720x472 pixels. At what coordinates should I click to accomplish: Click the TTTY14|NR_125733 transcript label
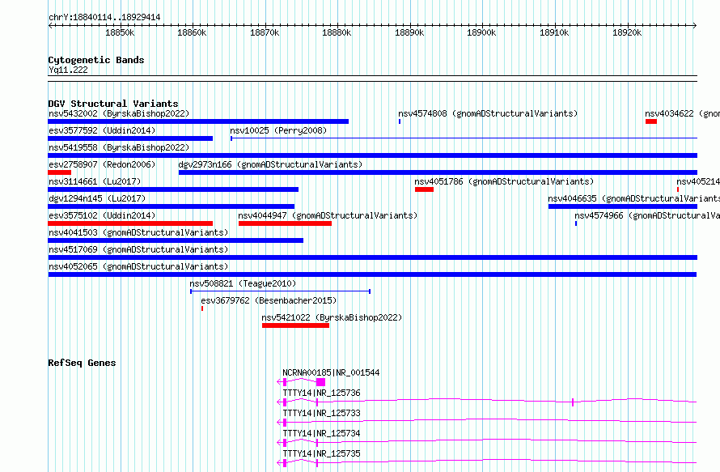click(321, 413)
